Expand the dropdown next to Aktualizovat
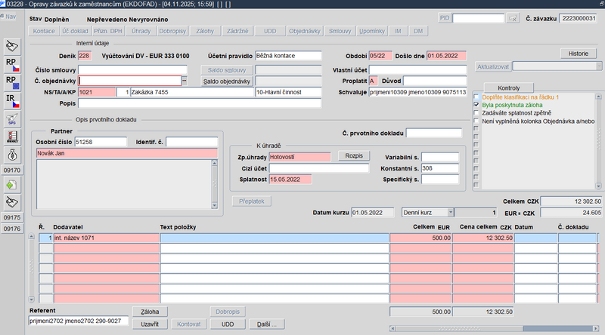Viewport: 605px width, 335px height. pyautogui.click(x=599, y=66)
